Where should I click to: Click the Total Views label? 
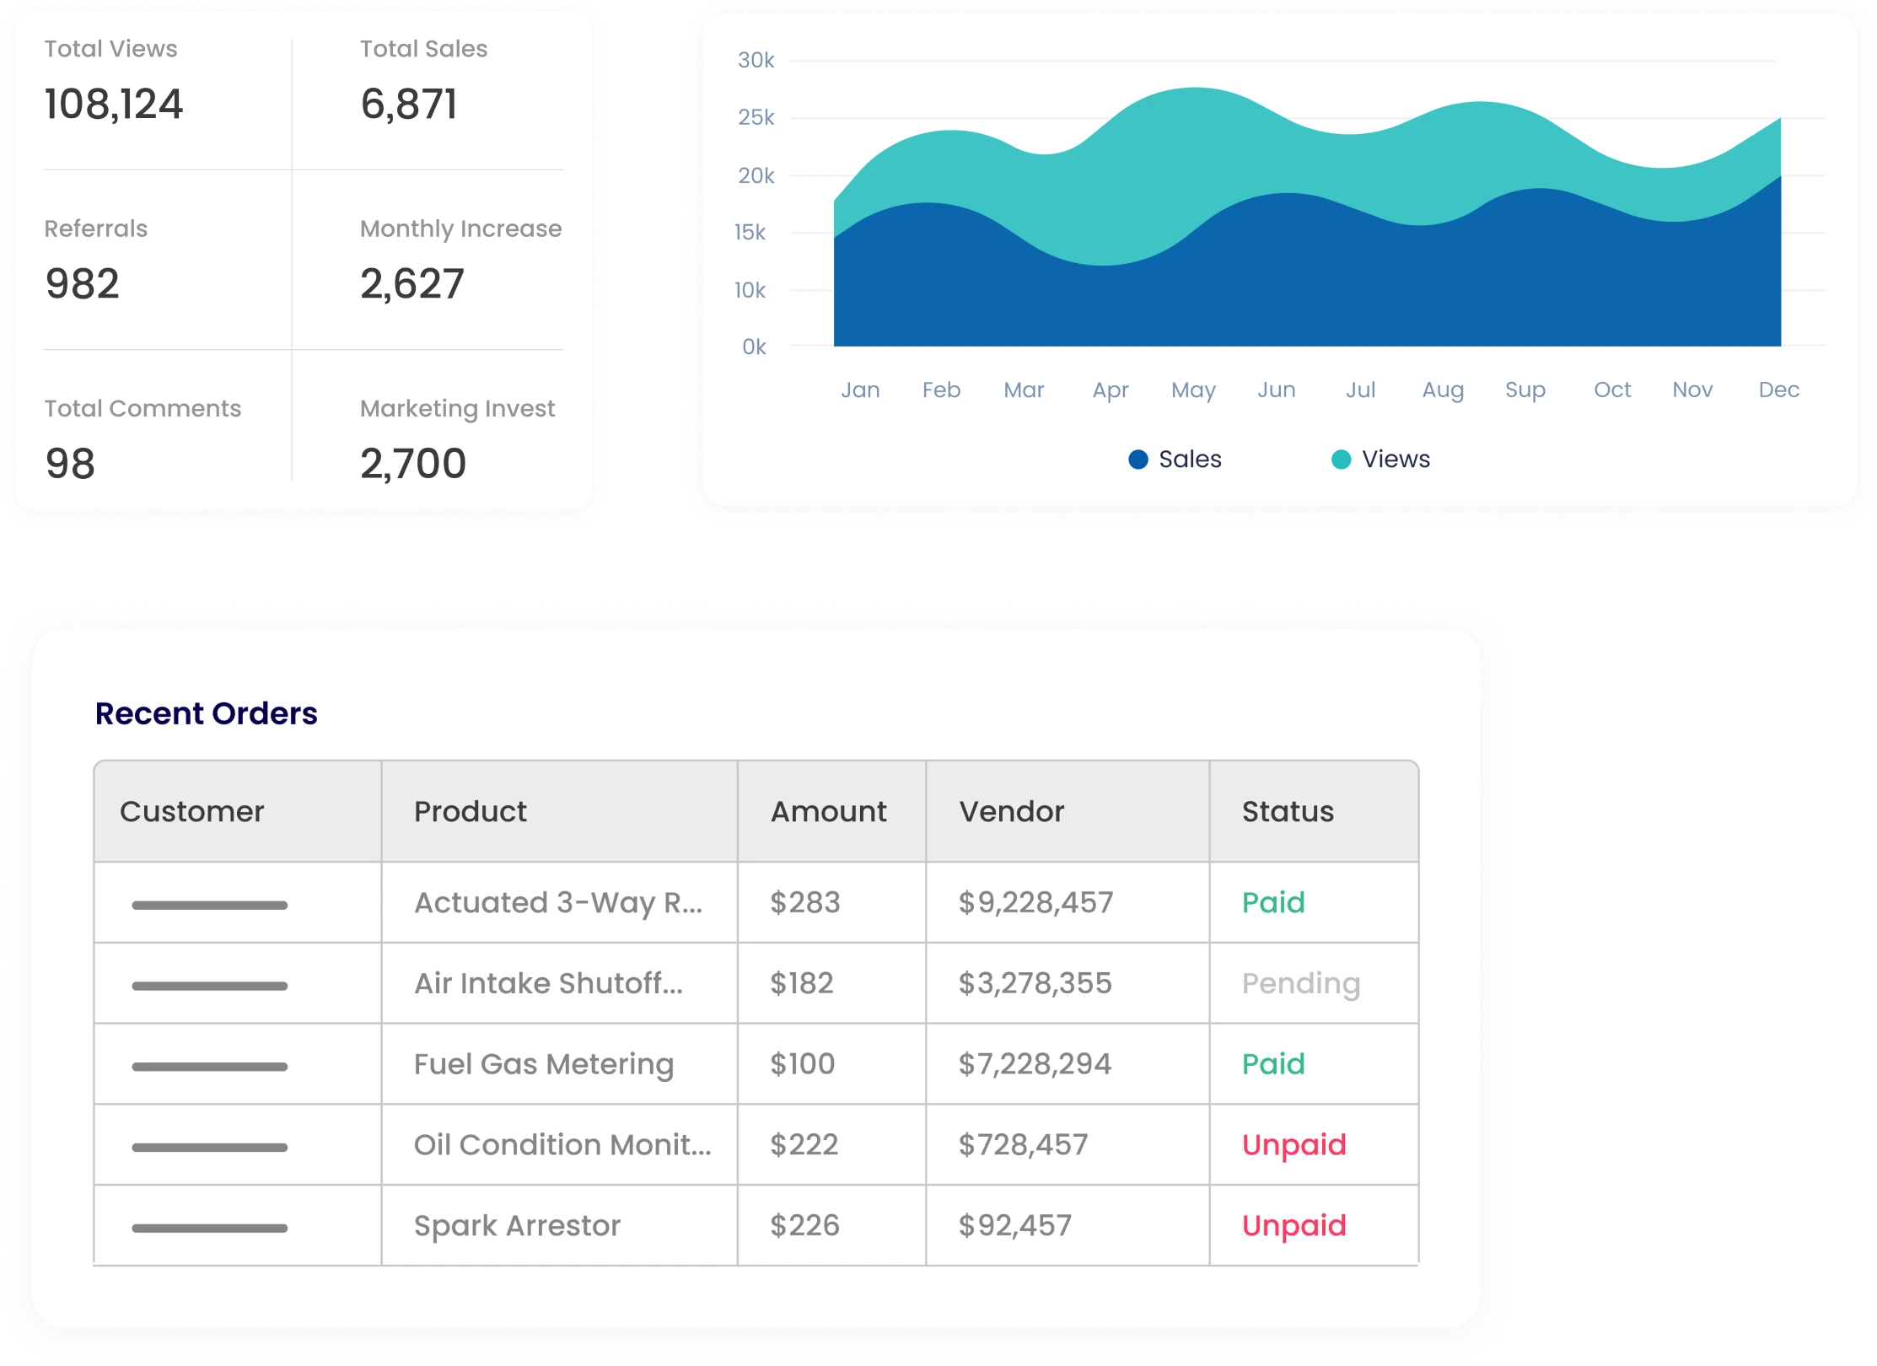point(110,49)
